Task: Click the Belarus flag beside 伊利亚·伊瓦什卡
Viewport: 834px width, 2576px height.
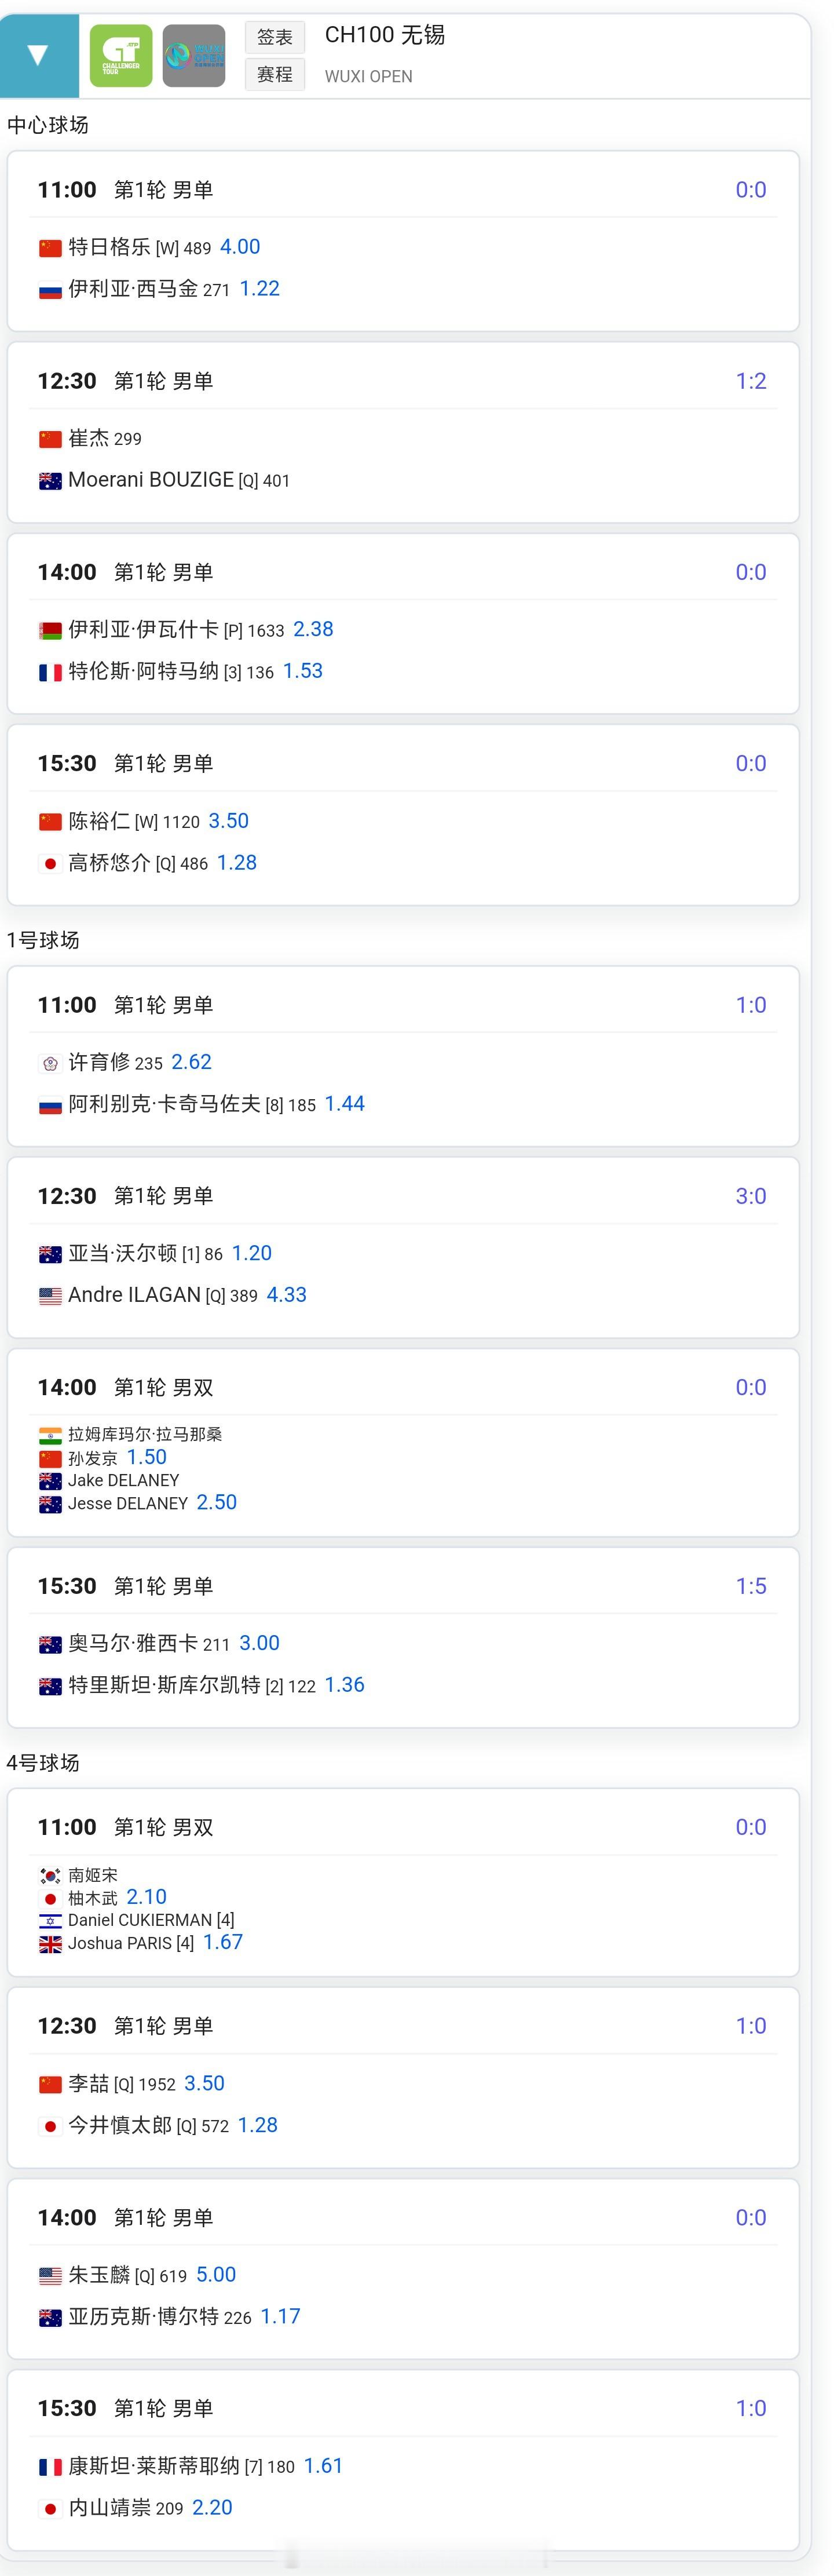Action: tap(50, 631)
